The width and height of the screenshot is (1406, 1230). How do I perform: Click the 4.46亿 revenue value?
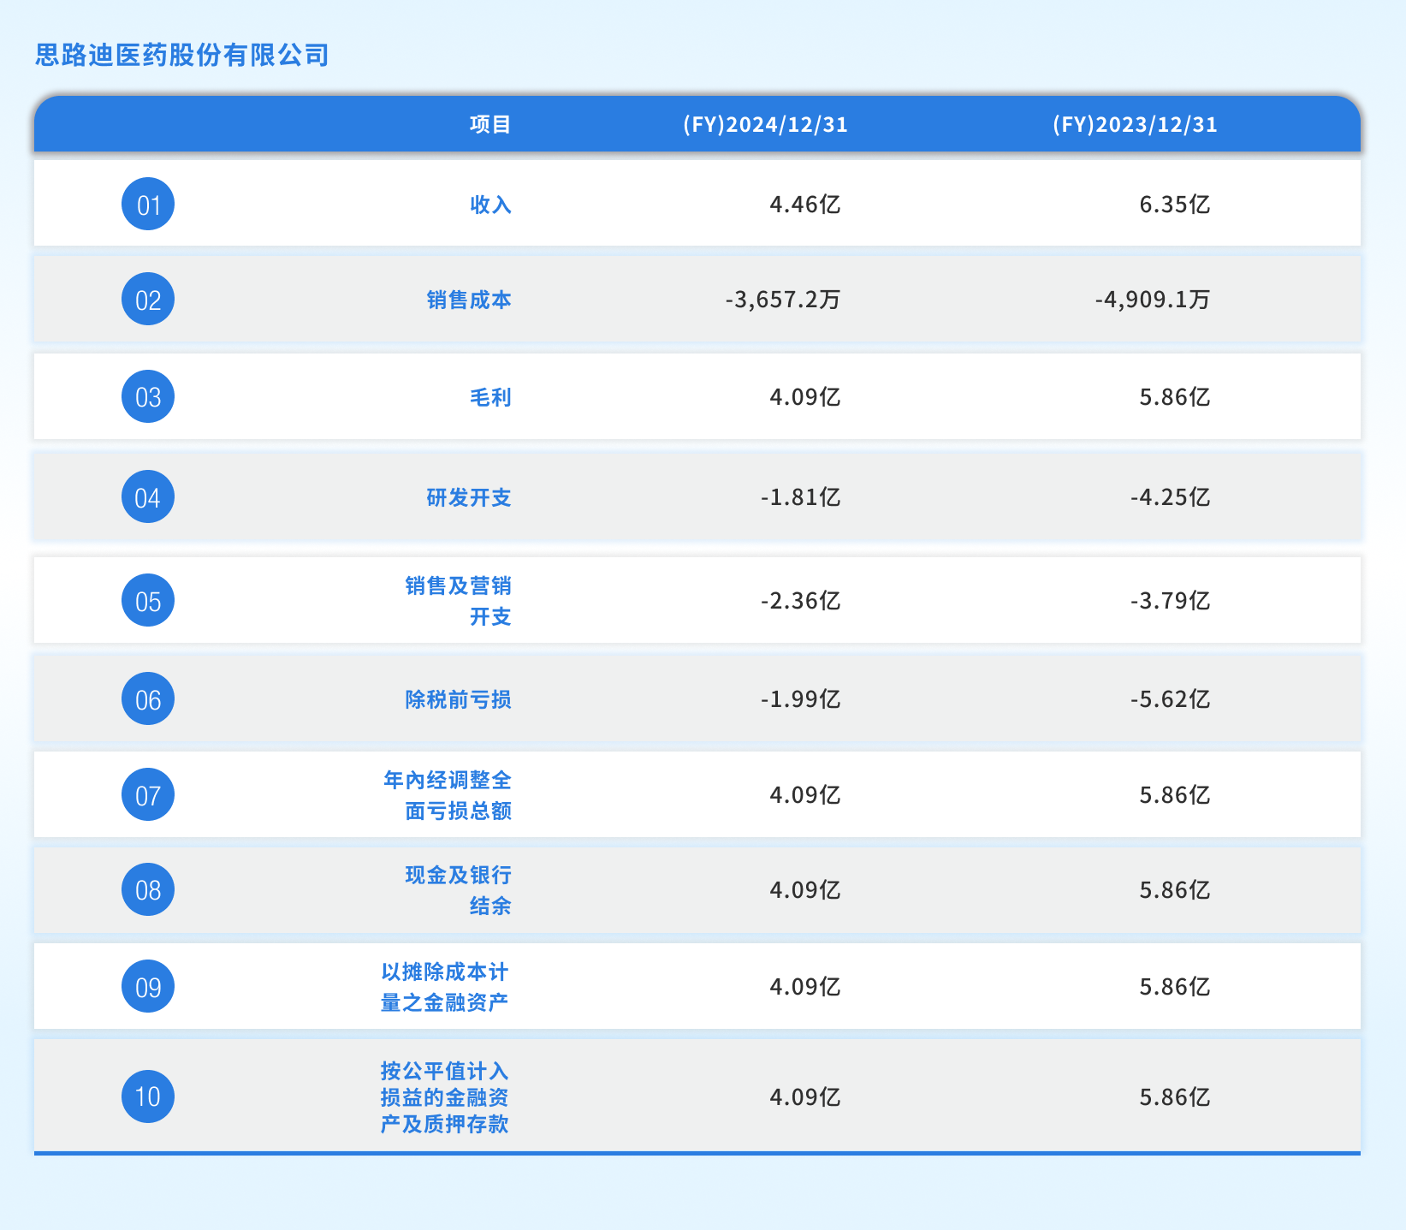point(805,205)
